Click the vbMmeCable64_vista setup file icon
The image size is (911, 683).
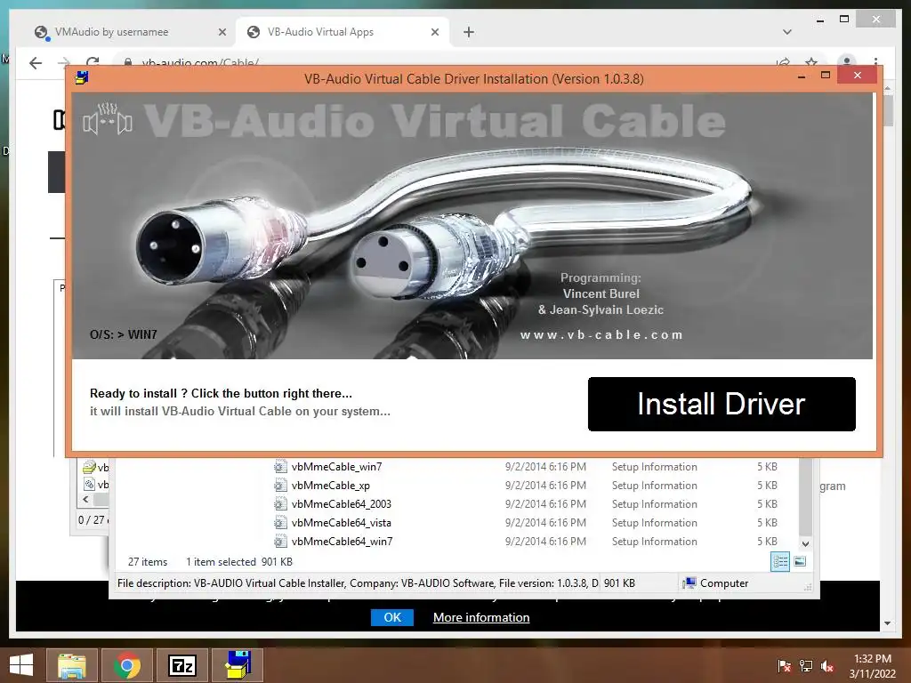[x=280, y=522]
